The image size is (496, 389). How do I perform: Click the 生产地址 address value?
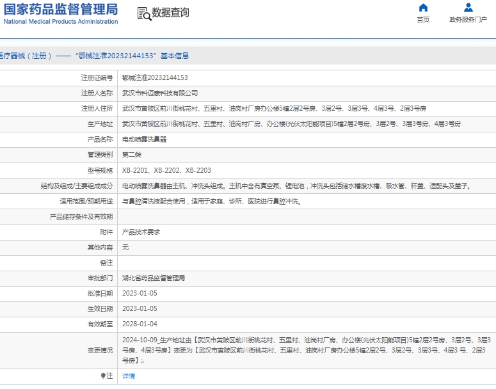pos(291,124)
